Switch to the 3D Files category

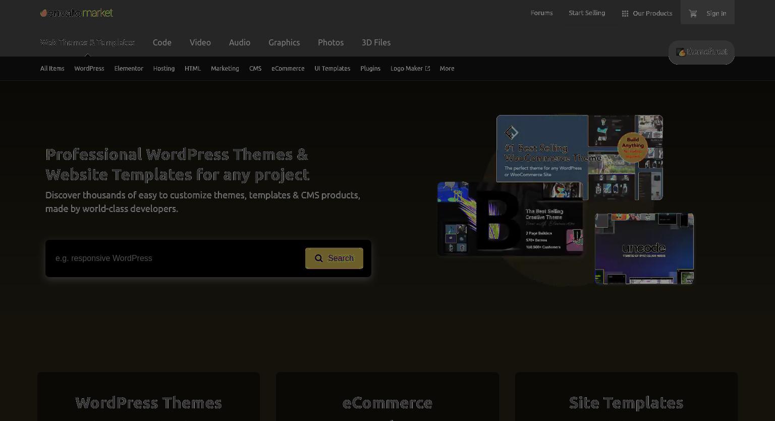(376, 42)
